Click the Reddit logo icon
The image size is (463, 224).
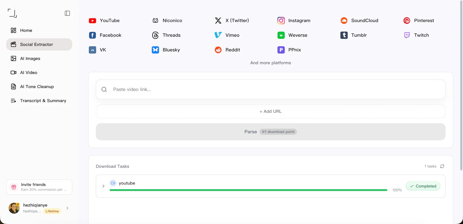tap(218, 50)
